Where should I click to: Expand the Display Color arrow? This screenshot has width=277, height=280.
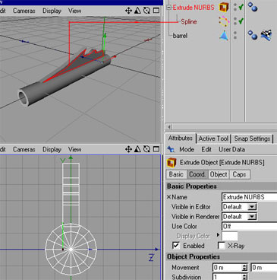(x=218, y=235)
